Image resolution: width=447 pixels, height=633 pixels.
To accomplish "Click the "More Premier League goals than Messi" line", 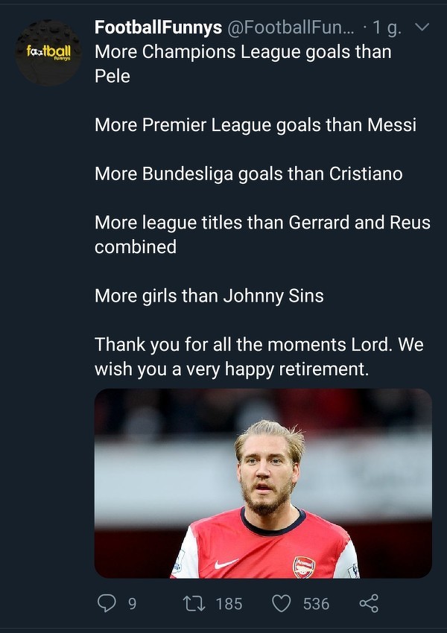I will pyautogui.click(x=256, y=124).
